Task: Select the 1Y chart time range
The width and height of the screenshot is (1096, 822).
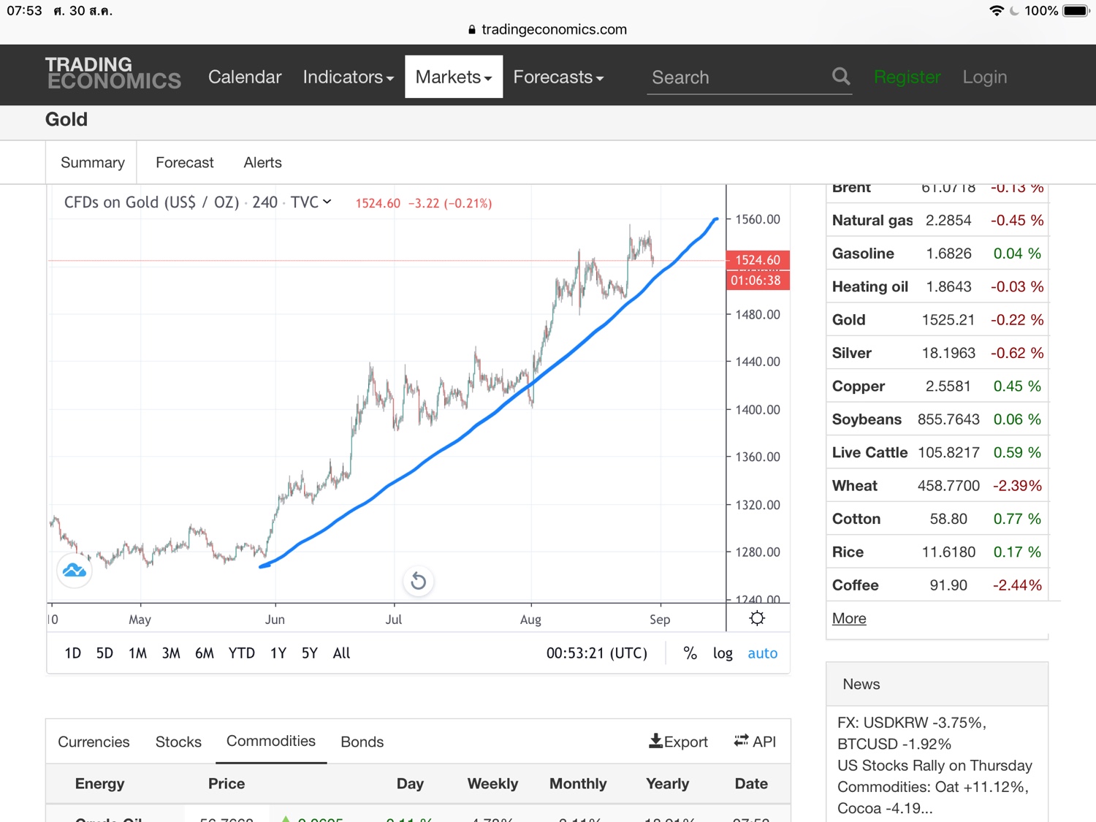Action: (278, 653)
